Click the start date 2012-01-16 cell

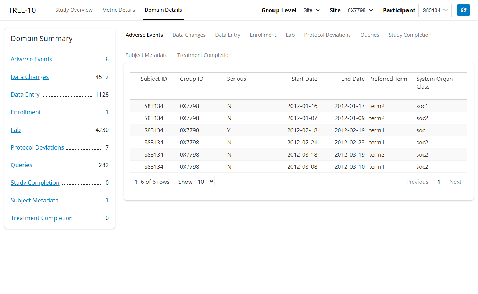(302, 106)
